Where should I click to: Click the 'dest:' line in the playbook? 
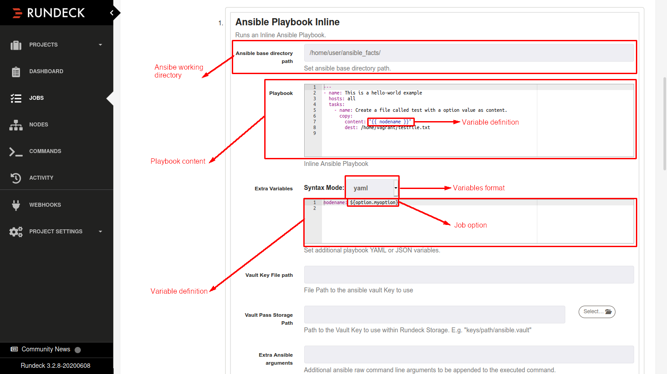[387, 127]
